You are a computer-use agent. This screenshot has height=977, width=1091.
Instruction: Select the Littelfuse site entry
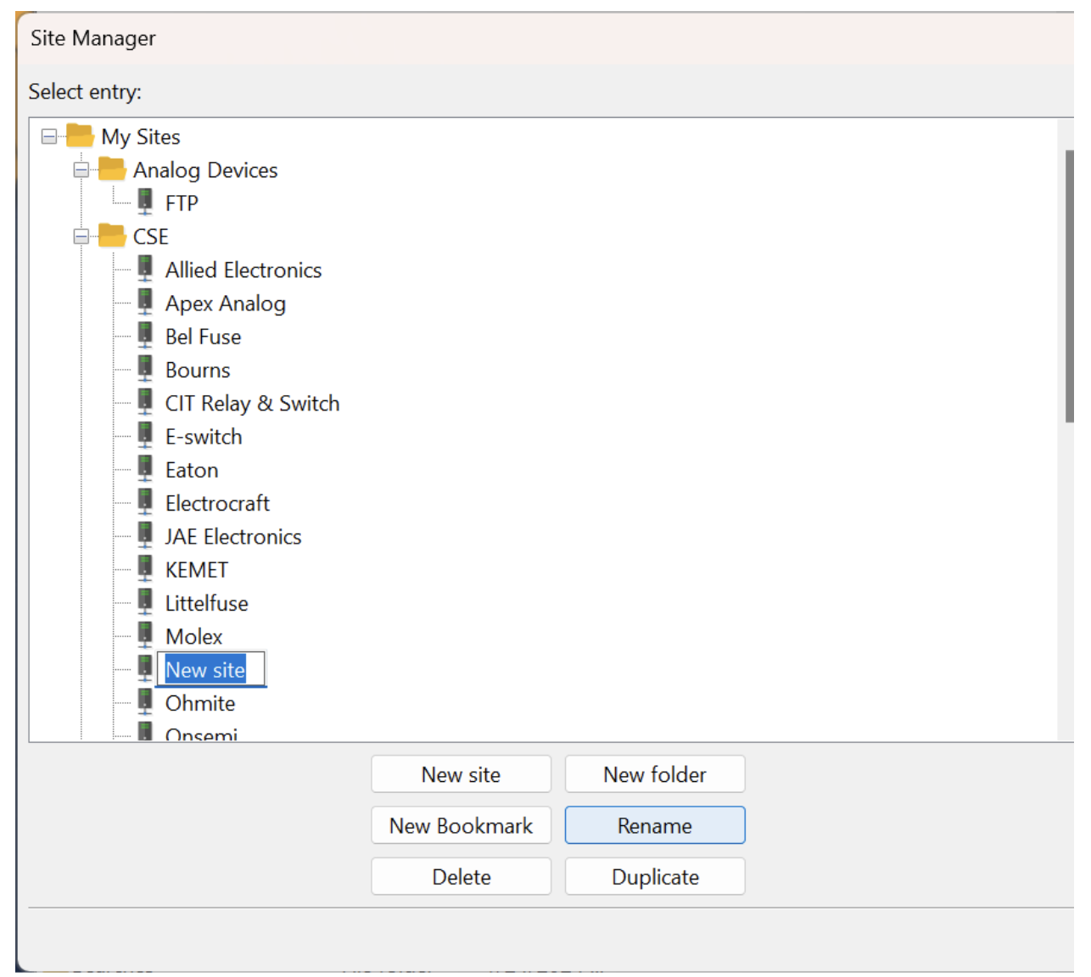206,603
